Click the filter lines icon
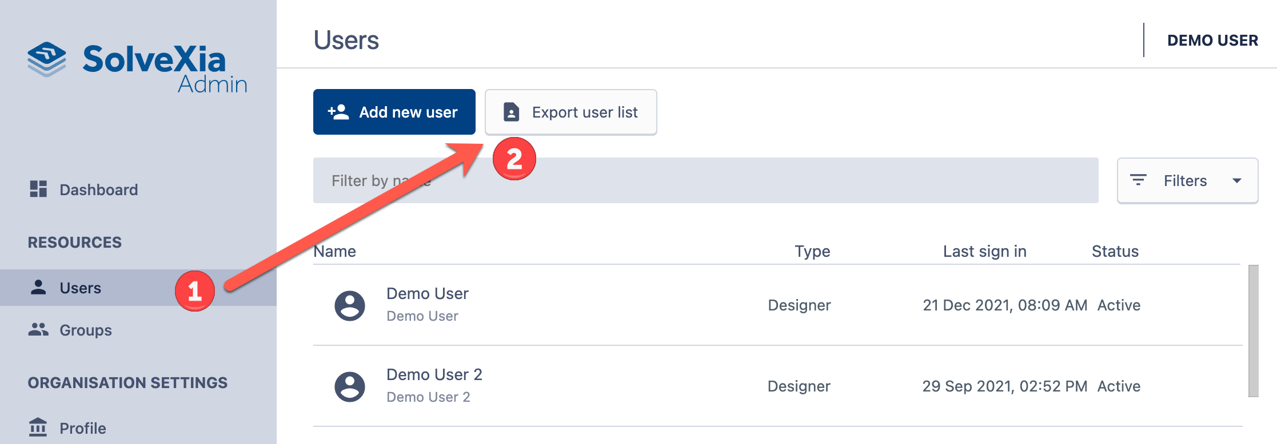 [1138, 180]
